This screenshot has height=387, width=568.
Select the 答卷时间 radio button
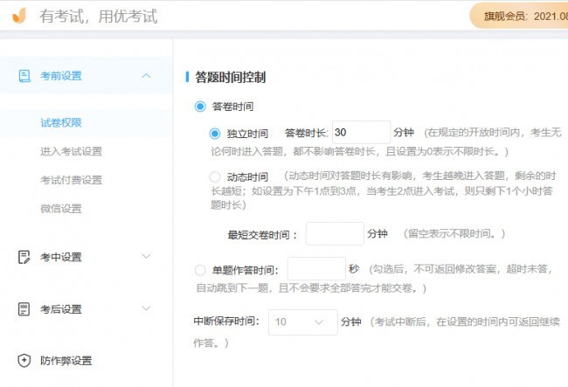[200, 107]
